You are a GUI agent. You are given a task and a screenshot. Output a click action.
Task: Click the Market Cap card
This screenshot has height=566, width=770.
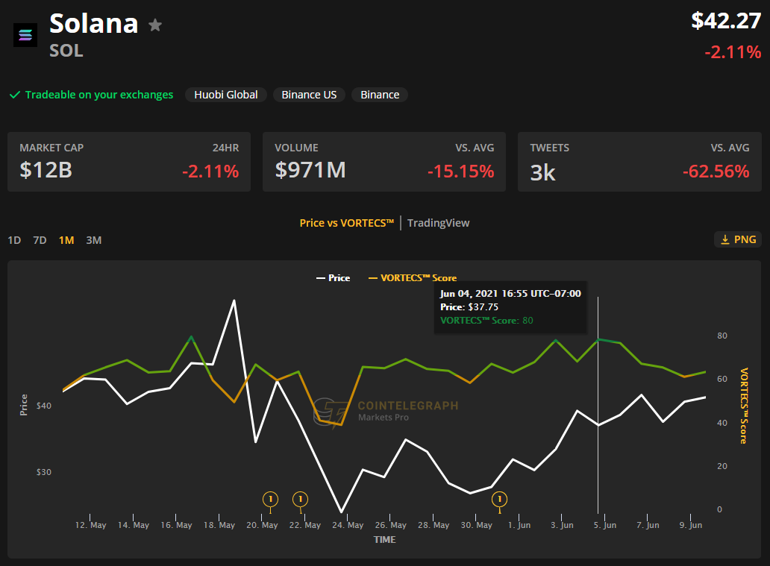[129, 162]
